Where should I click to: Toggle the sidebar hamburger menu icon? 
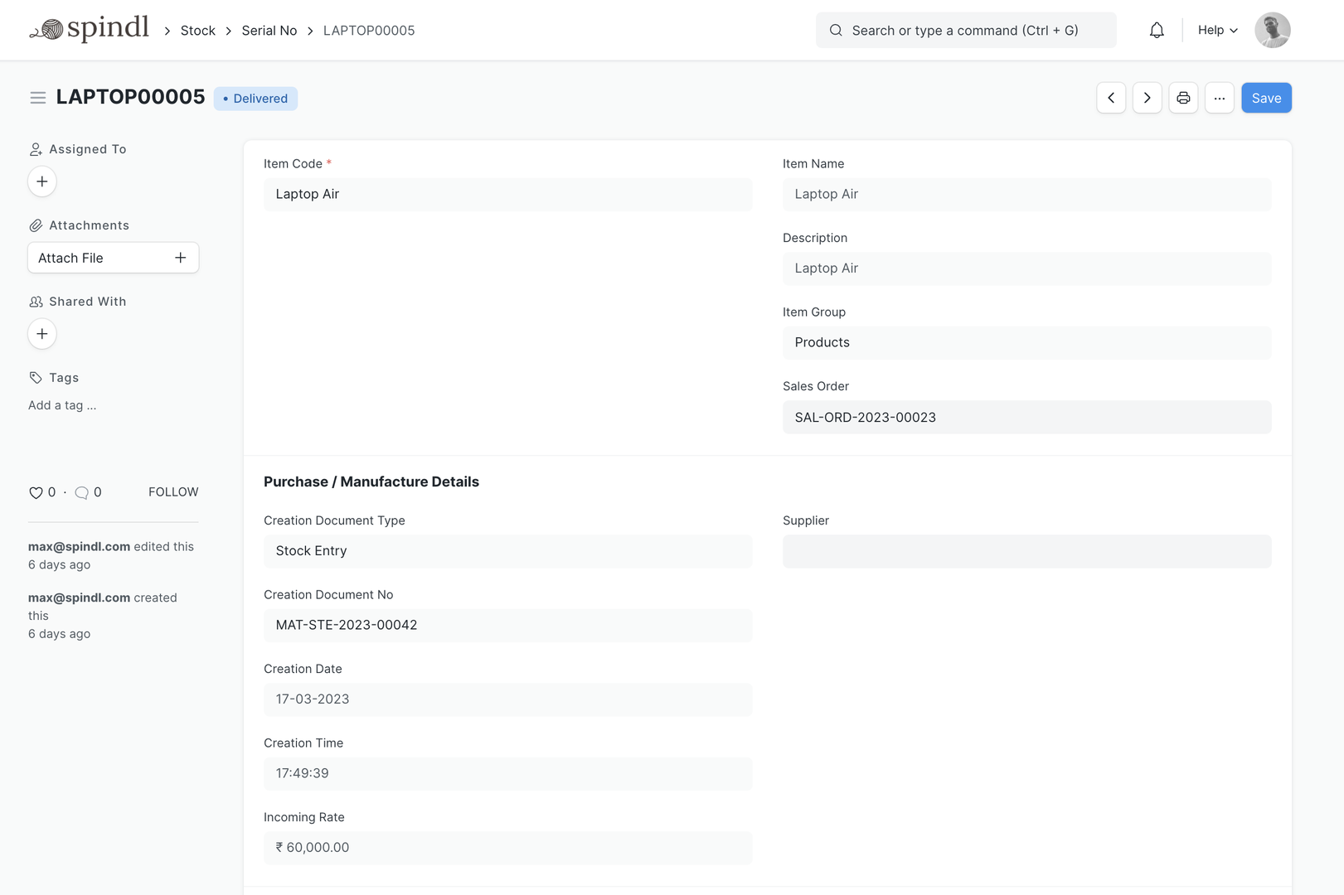(x=37, y=98)
